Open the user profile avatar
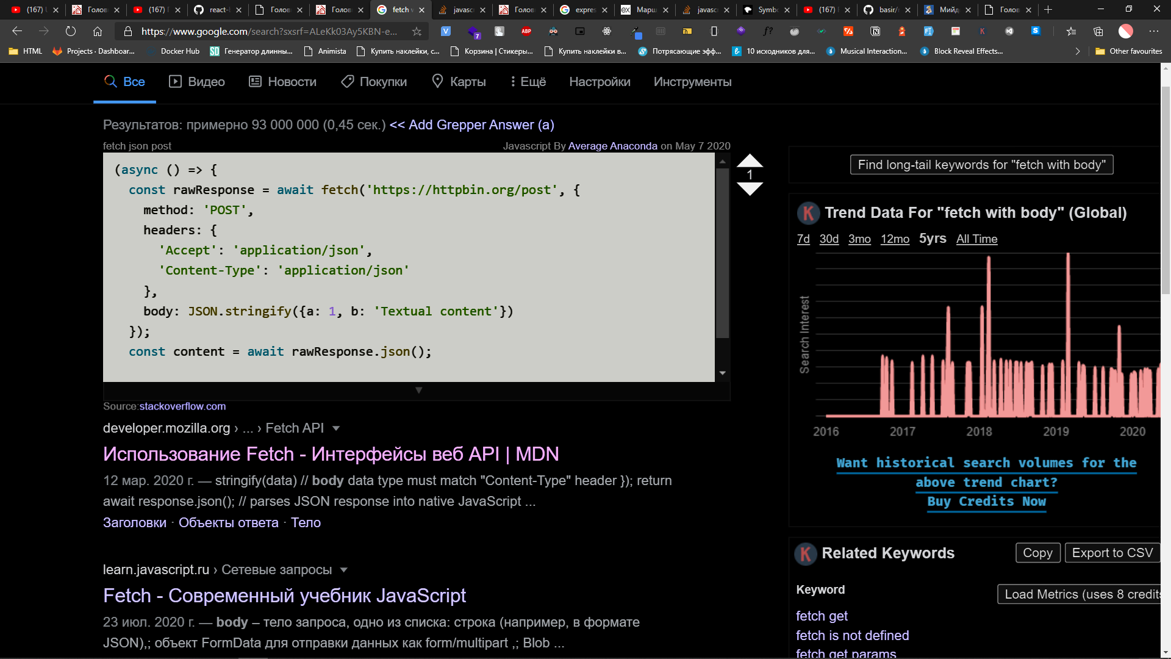The width and height of the screenshot is (1171, 659). click(x=1126, y=31)
